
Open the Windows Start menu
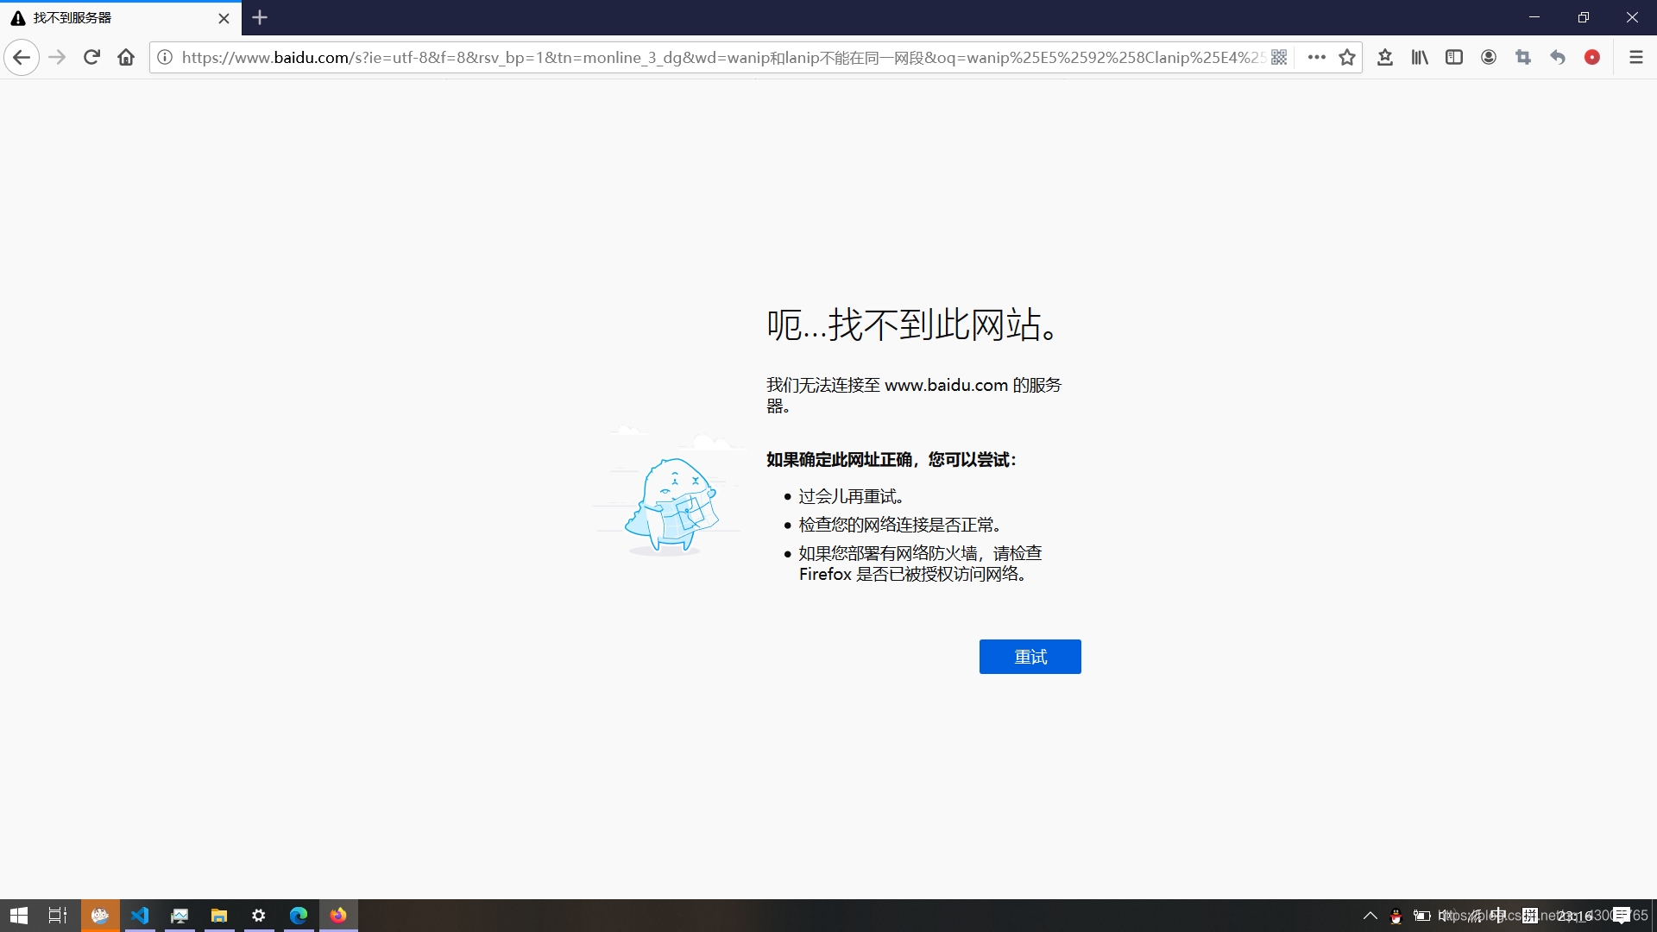pyautogui.click(x=19, y=916)
